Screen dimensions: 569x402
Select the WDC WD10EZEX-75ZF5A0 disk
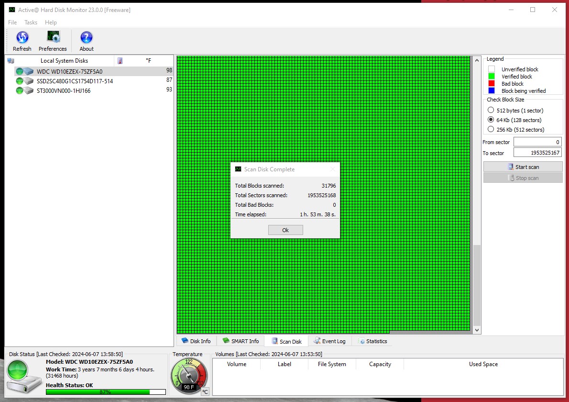pos(69,71)
